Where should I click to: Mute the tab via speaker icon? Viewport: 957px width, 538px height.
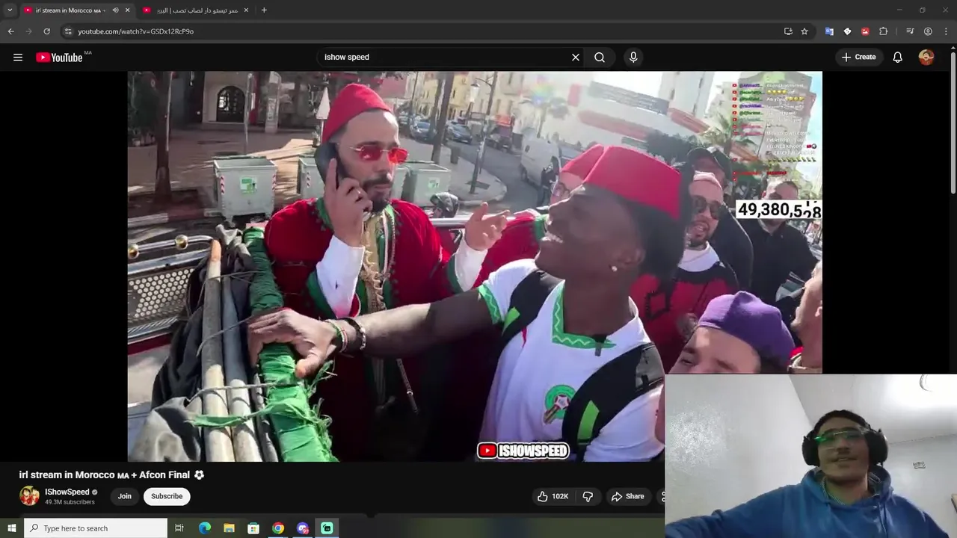click(115, 10)
